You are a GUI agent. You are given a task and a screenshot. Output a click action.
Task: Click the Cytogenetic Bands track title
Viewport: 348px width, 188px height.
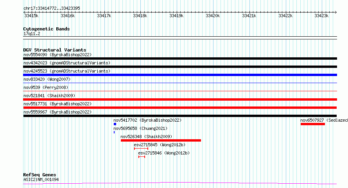pos(47,29)
